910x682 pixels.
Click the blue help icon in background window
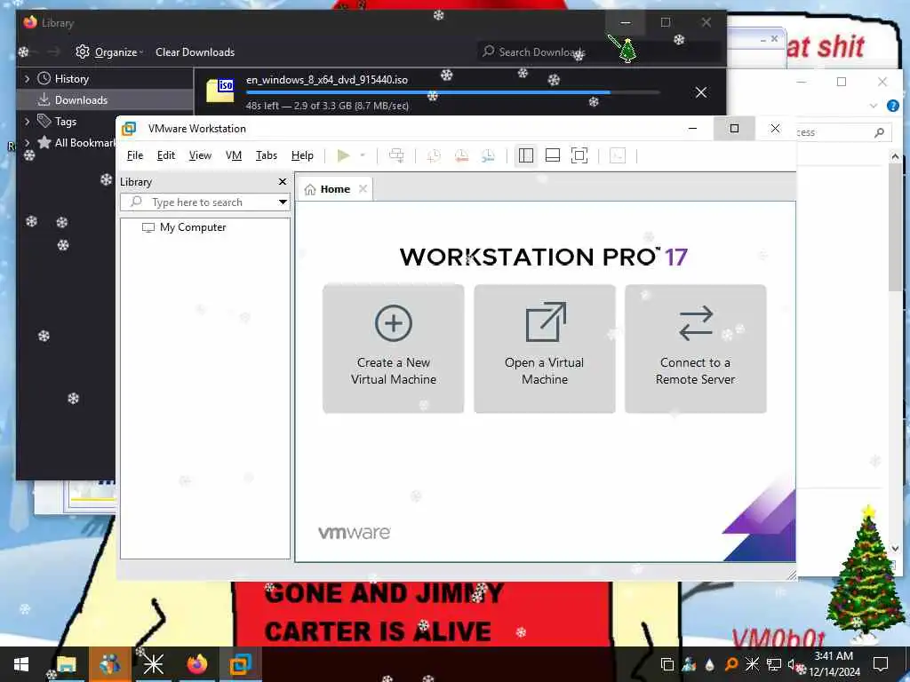pyautogui.click(x=893, y=106)
